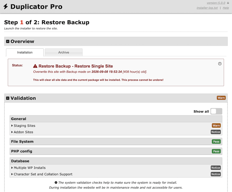The width and height of the screenshot is (232, 192).
Task: Click the Warn badge in Validation header
Action: (221, 98)
